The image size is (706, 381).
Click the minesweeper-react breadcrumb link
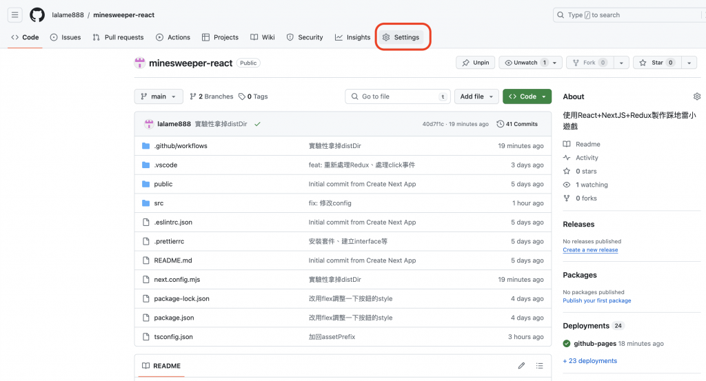tap(124, 15)
